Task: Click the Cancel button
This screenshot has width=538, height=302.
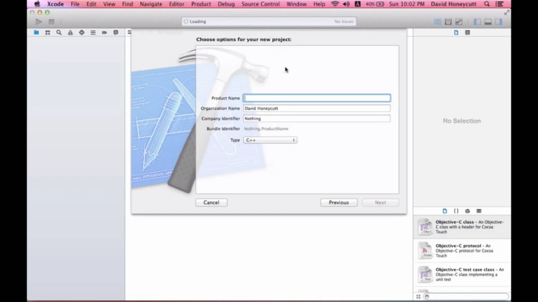Action: click(x=211, y=203)
